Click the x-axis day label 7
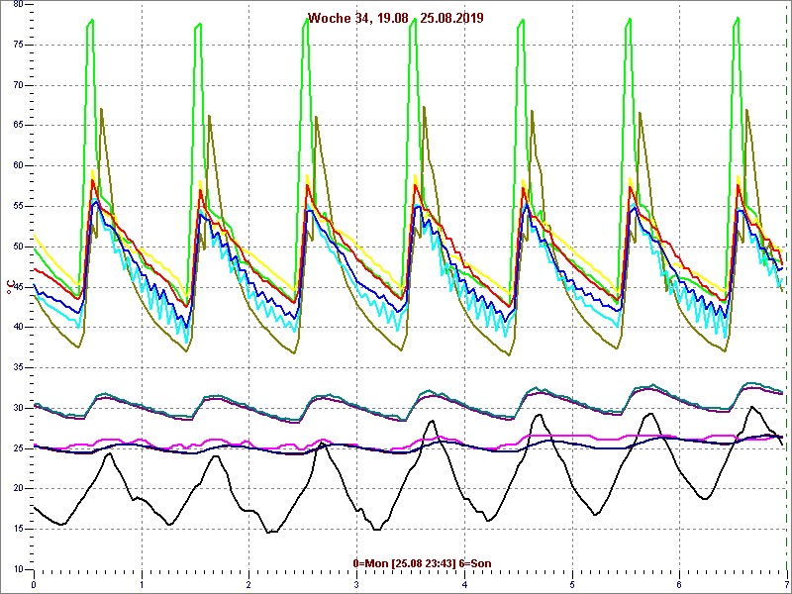This screenshot has height=594, width=792. (787, 585)
